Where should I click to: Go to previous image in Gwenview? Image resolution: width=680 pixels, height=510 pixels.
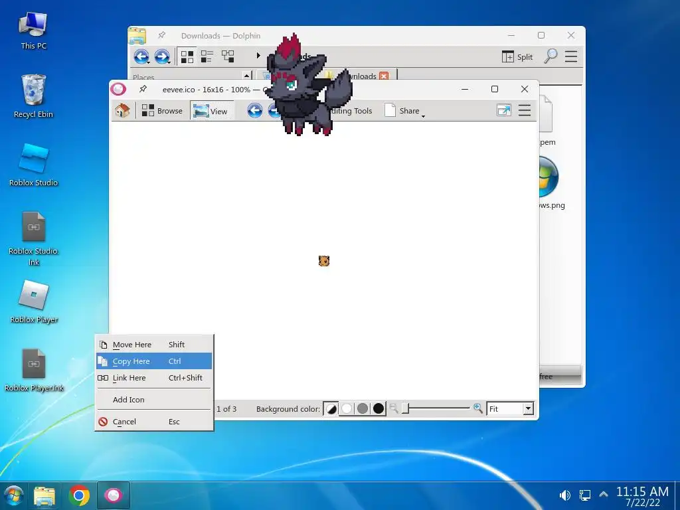pyautogui.click(x=255, y=111)
